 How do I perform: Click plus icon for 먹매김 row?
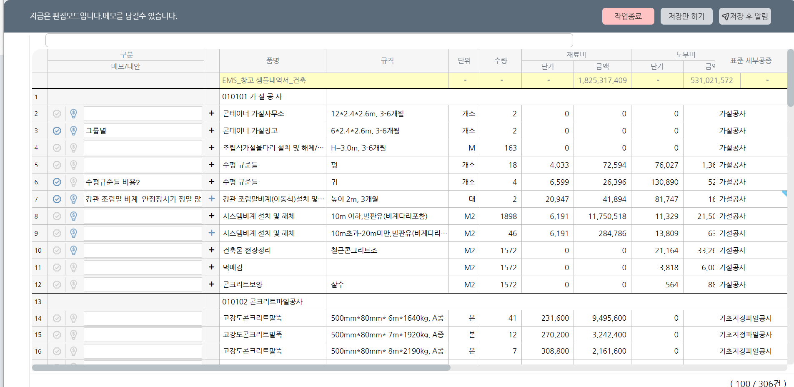click(212, 267)
